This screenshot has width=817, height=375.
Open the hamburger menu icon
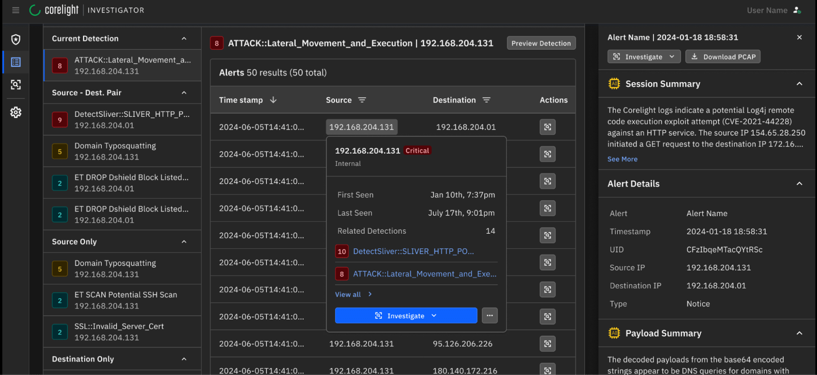click(x=16, y=10)
